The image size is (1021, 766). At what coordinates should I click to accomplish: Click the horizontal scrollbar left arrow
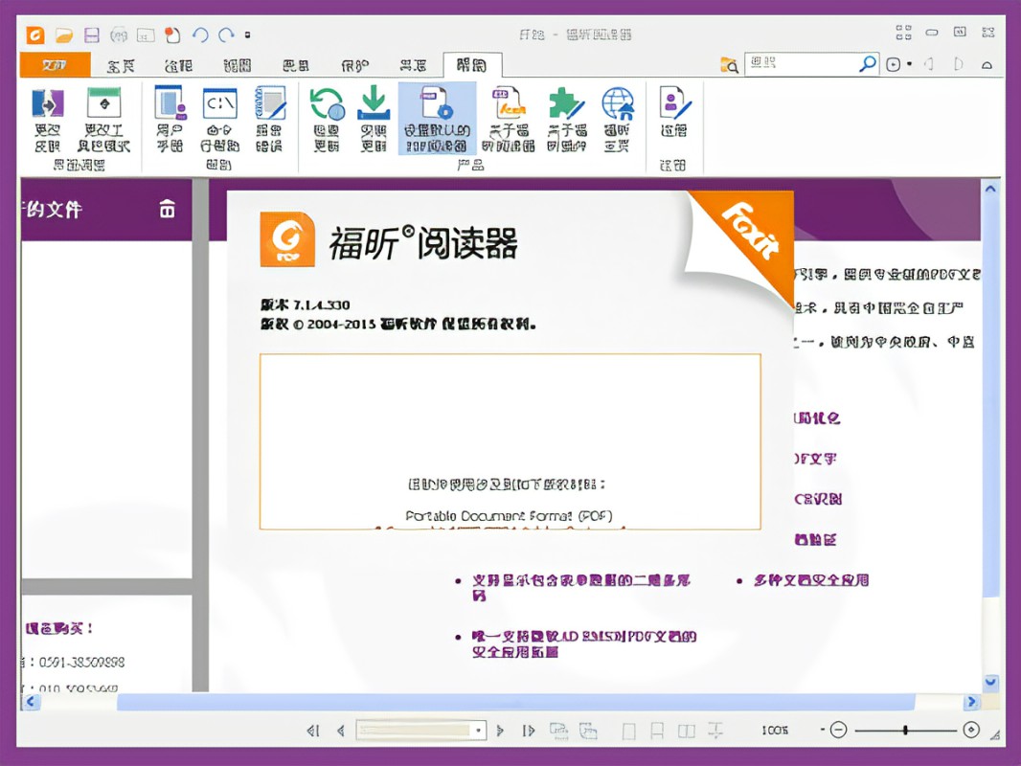(30, 702)
